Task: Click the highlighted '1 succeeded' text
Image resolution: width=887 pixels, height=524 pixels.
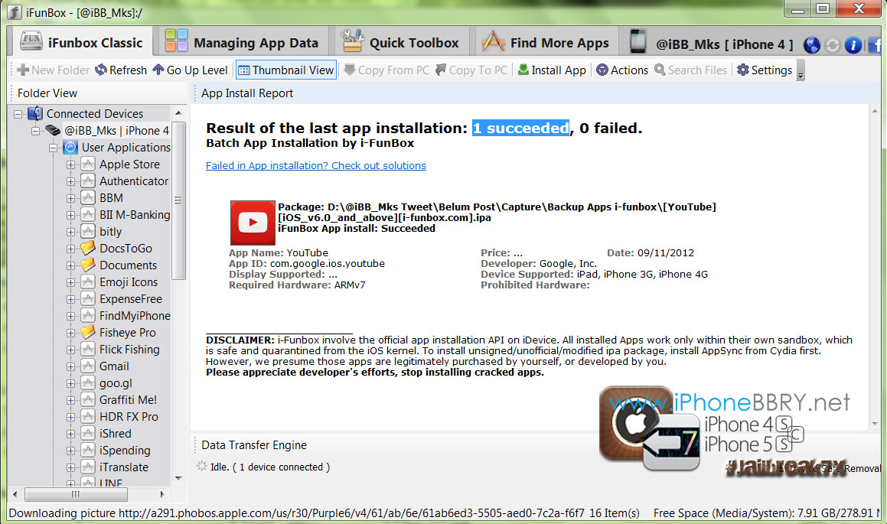Action: point(521,129)
